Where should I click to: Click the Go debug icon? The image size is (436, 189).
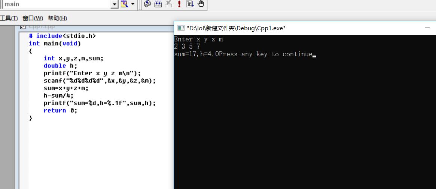click(x=190, y=4)
